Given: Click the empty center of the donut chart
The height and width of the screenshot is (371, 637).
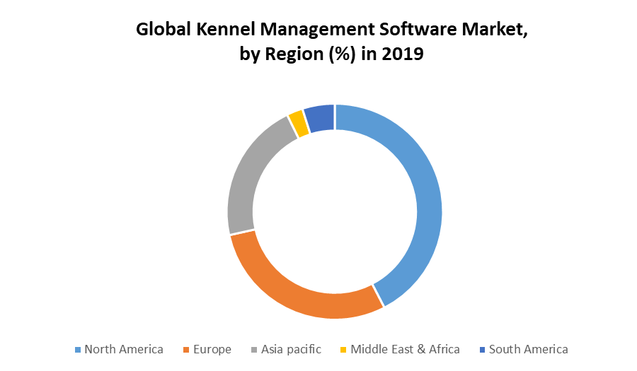Looking at the screenshot, I should click(335, 211).
